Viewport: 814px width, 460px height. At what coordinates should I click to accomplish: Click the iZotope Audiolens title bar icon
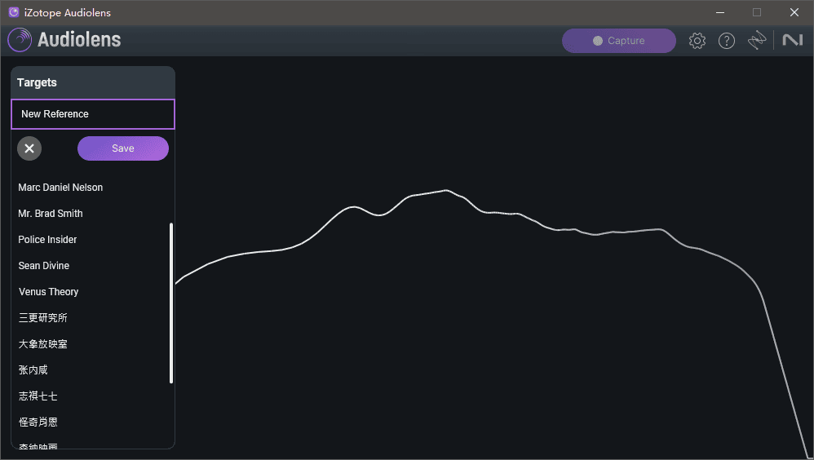14,12
